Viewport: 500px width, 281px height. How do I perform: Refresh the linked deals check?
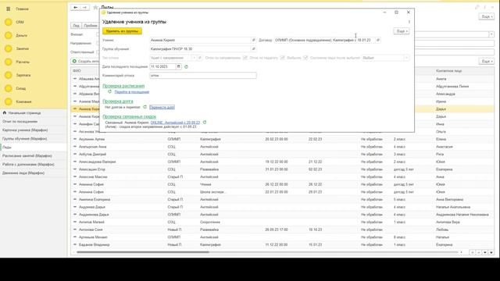pyautogui.click(x=205, y=123)
